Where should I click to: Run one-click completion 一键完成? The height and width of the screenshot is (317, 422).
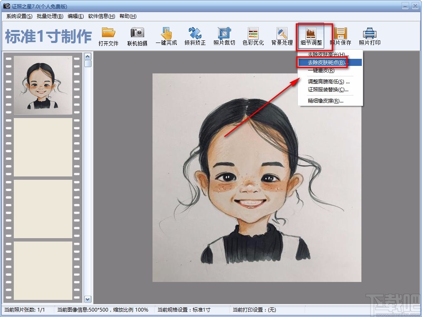pyautogui.click(x=166, y=36)
